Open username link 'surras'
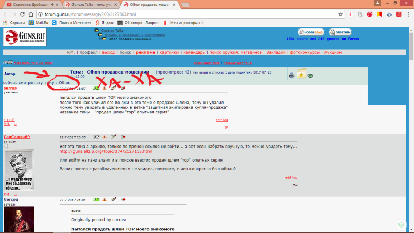Screen dimensions: 414x233 coord(10,88)
